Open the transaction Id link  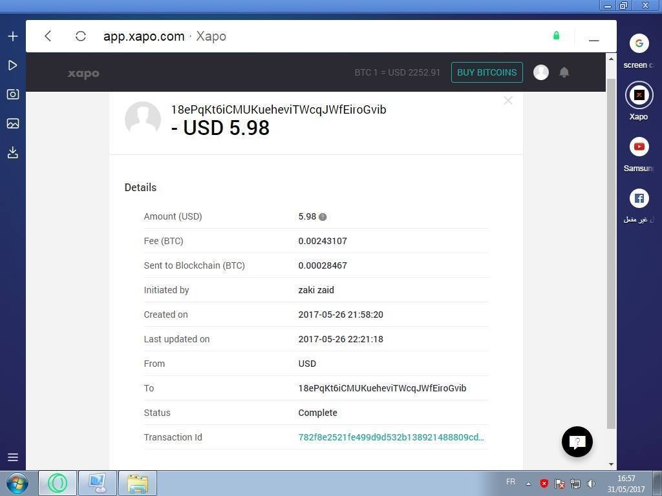point(391,437)
